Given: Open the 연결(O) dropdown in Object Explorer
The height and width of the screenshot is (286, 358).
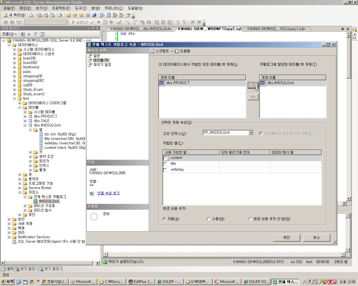Looking at the screenshot, I should pos(9,34).
